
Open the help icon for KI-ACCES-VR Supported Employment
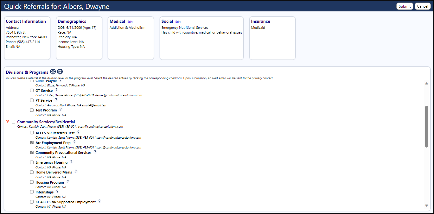pos(99,201)
